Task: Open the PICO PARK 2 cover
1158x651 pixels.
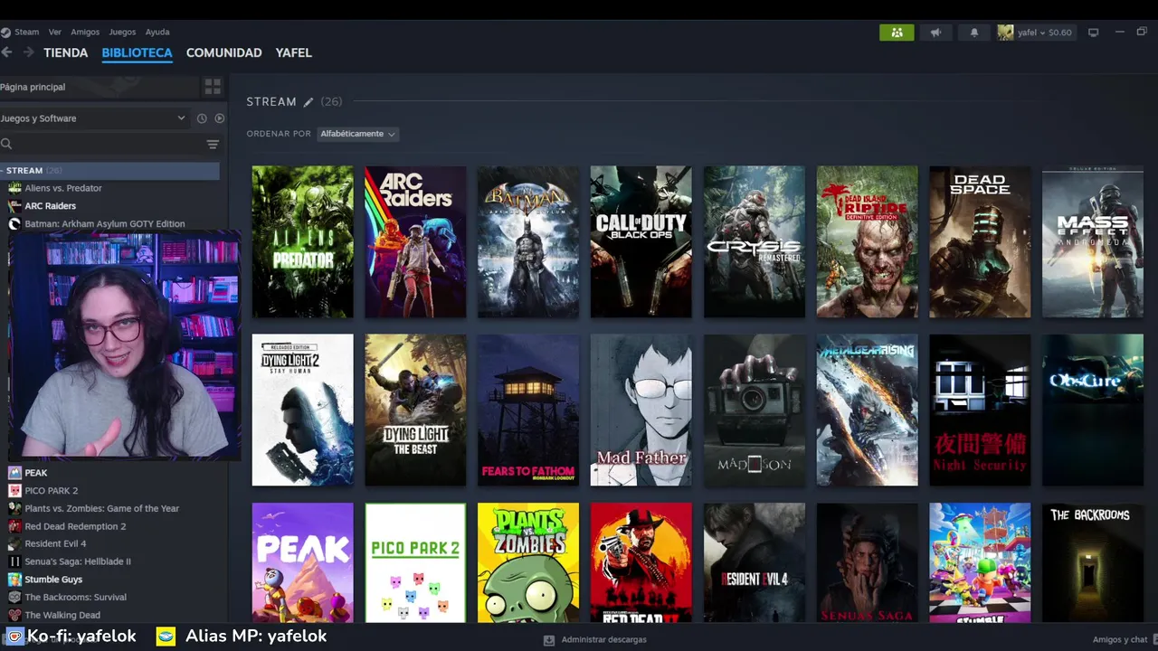Action: click(415, 562)
